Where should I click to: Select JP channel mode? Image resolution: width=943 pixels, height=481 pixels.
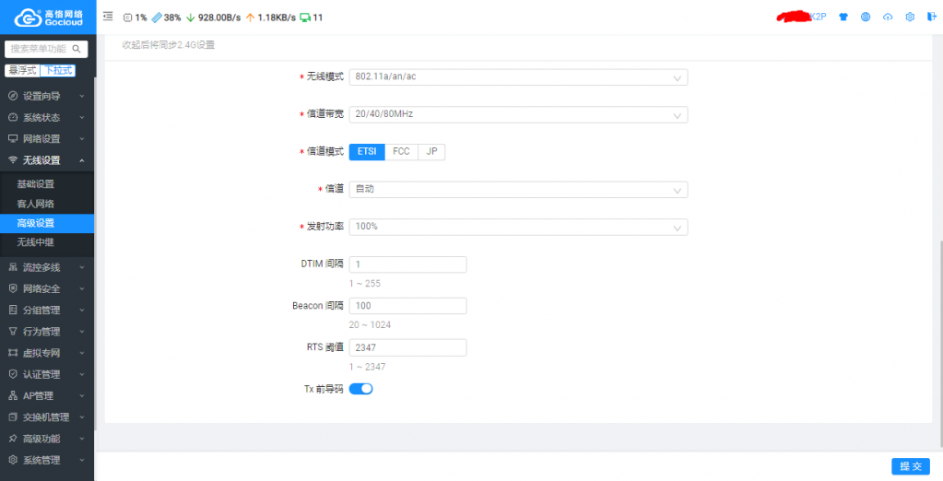[431, 152]
